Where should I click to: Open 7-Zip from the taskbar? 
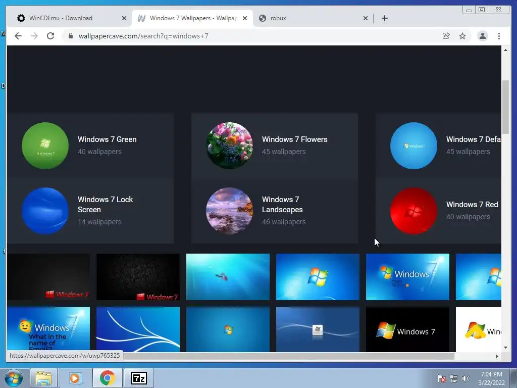click(139, 378)
